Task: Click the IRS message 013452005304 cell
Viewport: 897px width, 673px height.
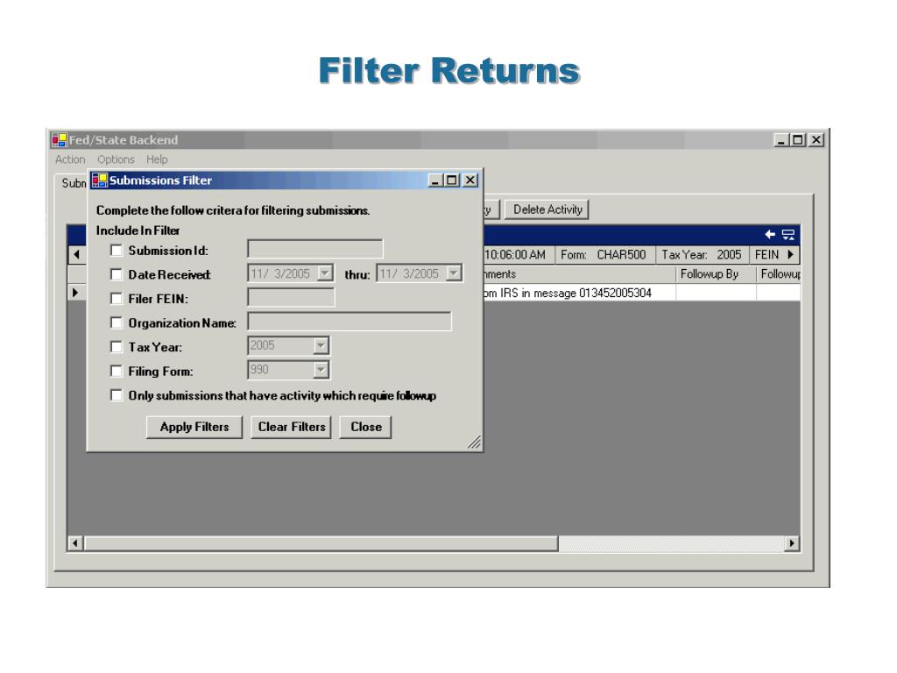Action: 580,293
